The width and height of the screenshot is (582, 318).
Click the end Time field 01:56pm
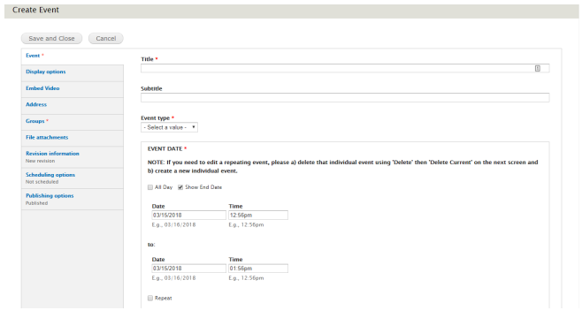258,269
